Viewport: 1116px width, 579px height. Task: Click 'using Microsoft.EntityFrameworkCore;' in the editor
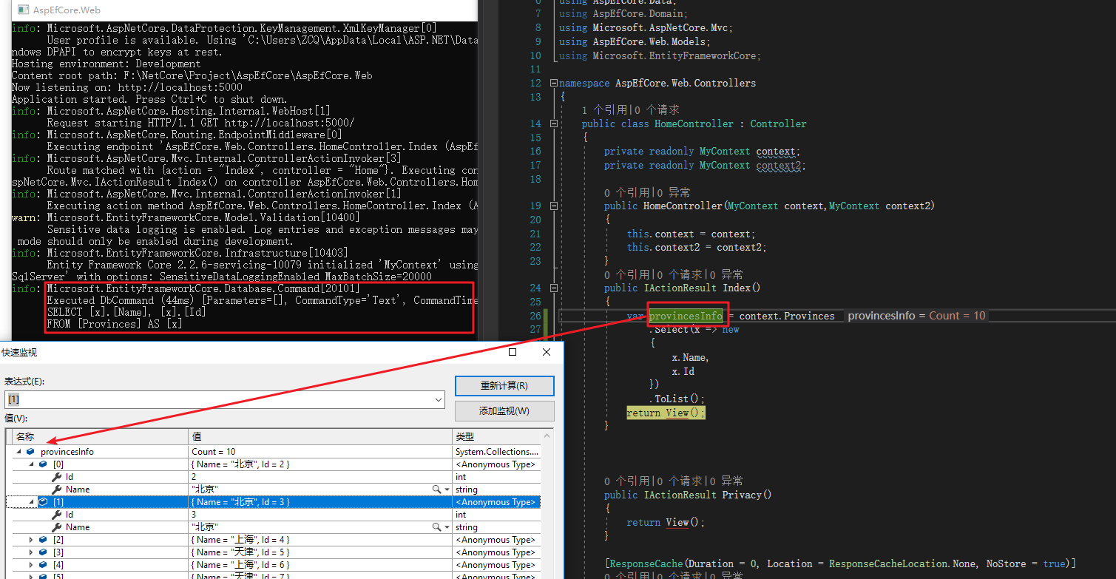pyautogui.click(x=660, y=55)
